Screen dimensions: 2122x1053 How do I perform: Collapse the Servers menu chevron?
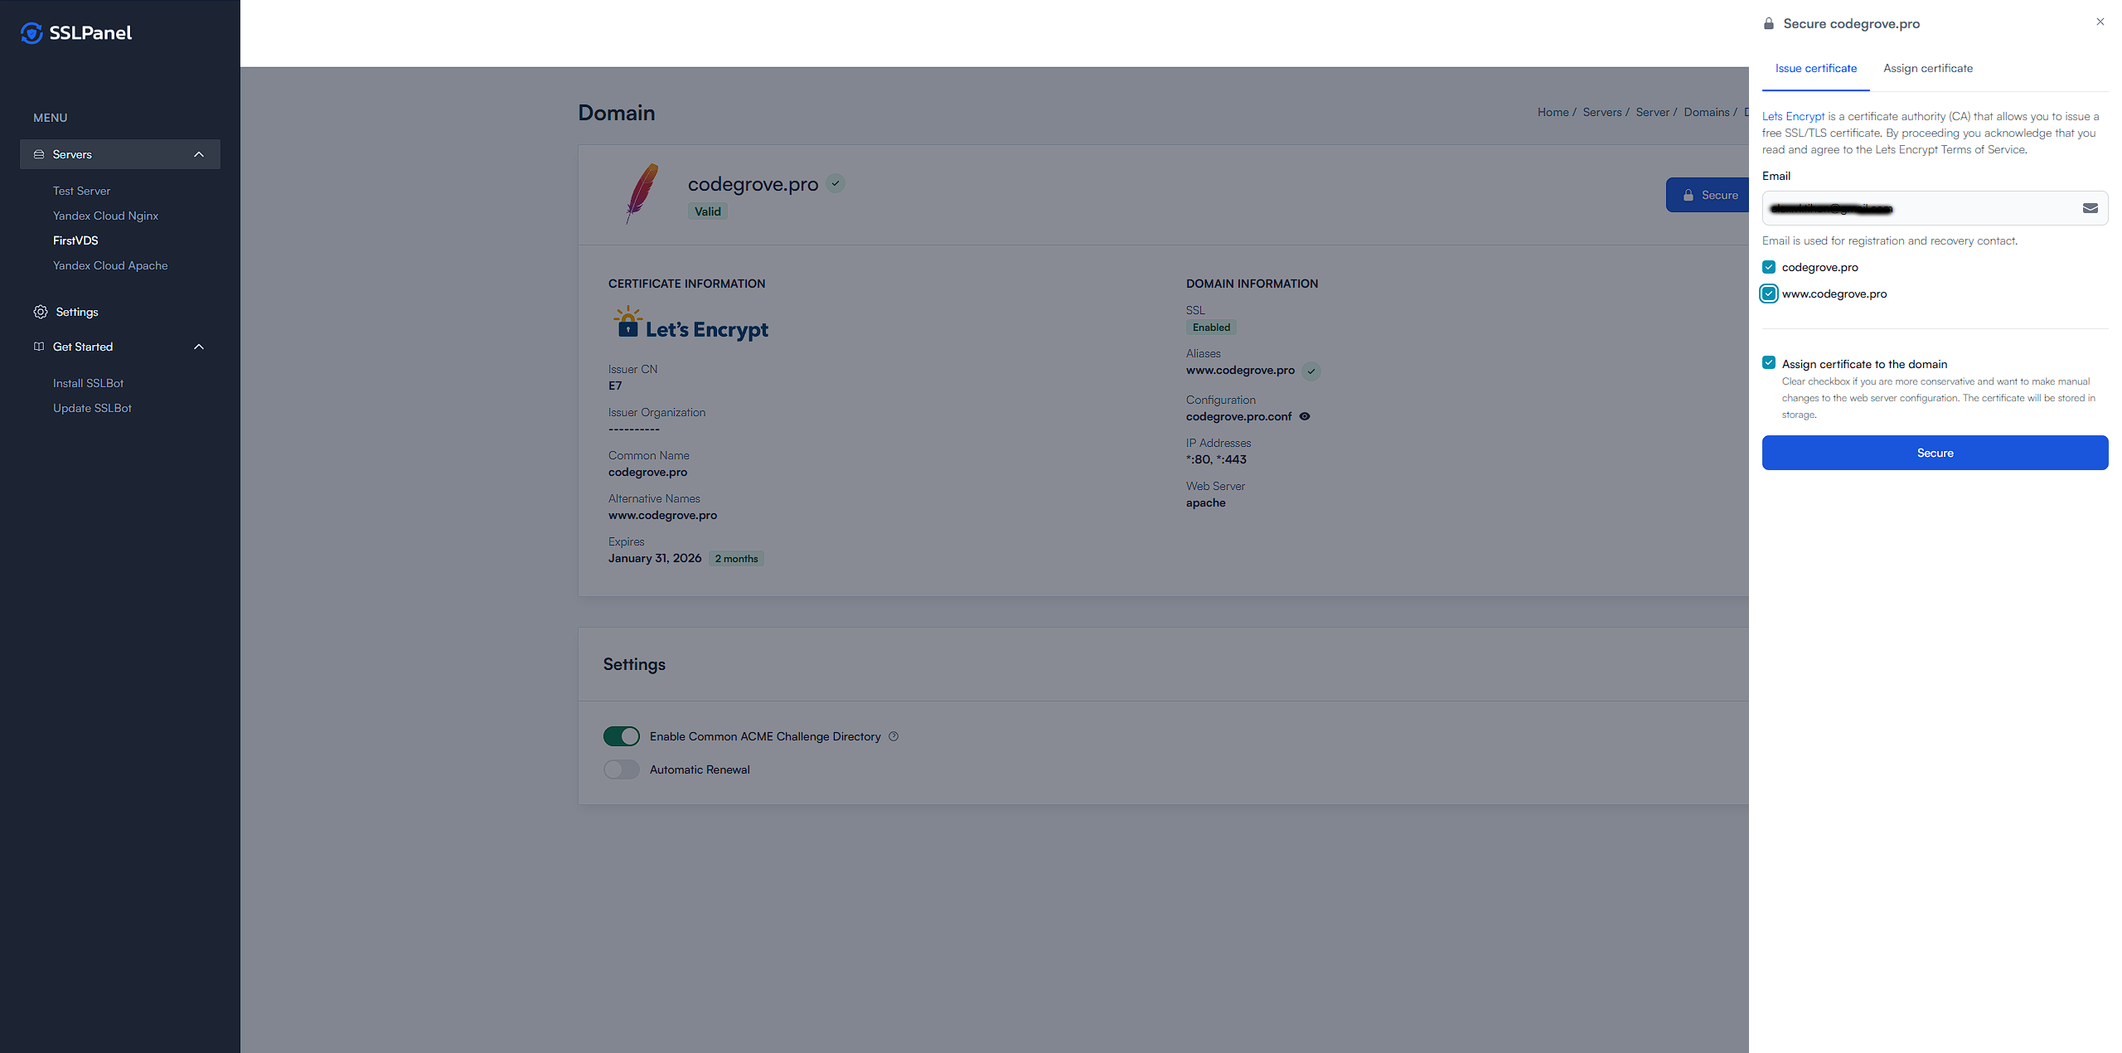pos(199,154)
